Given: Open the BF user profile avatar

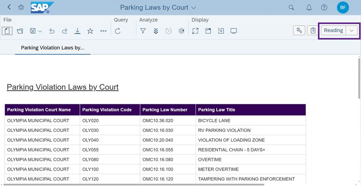Looking at the screenshot, I should point(343,8).
